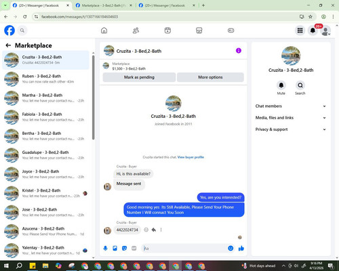This screenshot has width=339, height=271.
Task: Open the tab search dropdown arrow
Action: tap(5, 5)
